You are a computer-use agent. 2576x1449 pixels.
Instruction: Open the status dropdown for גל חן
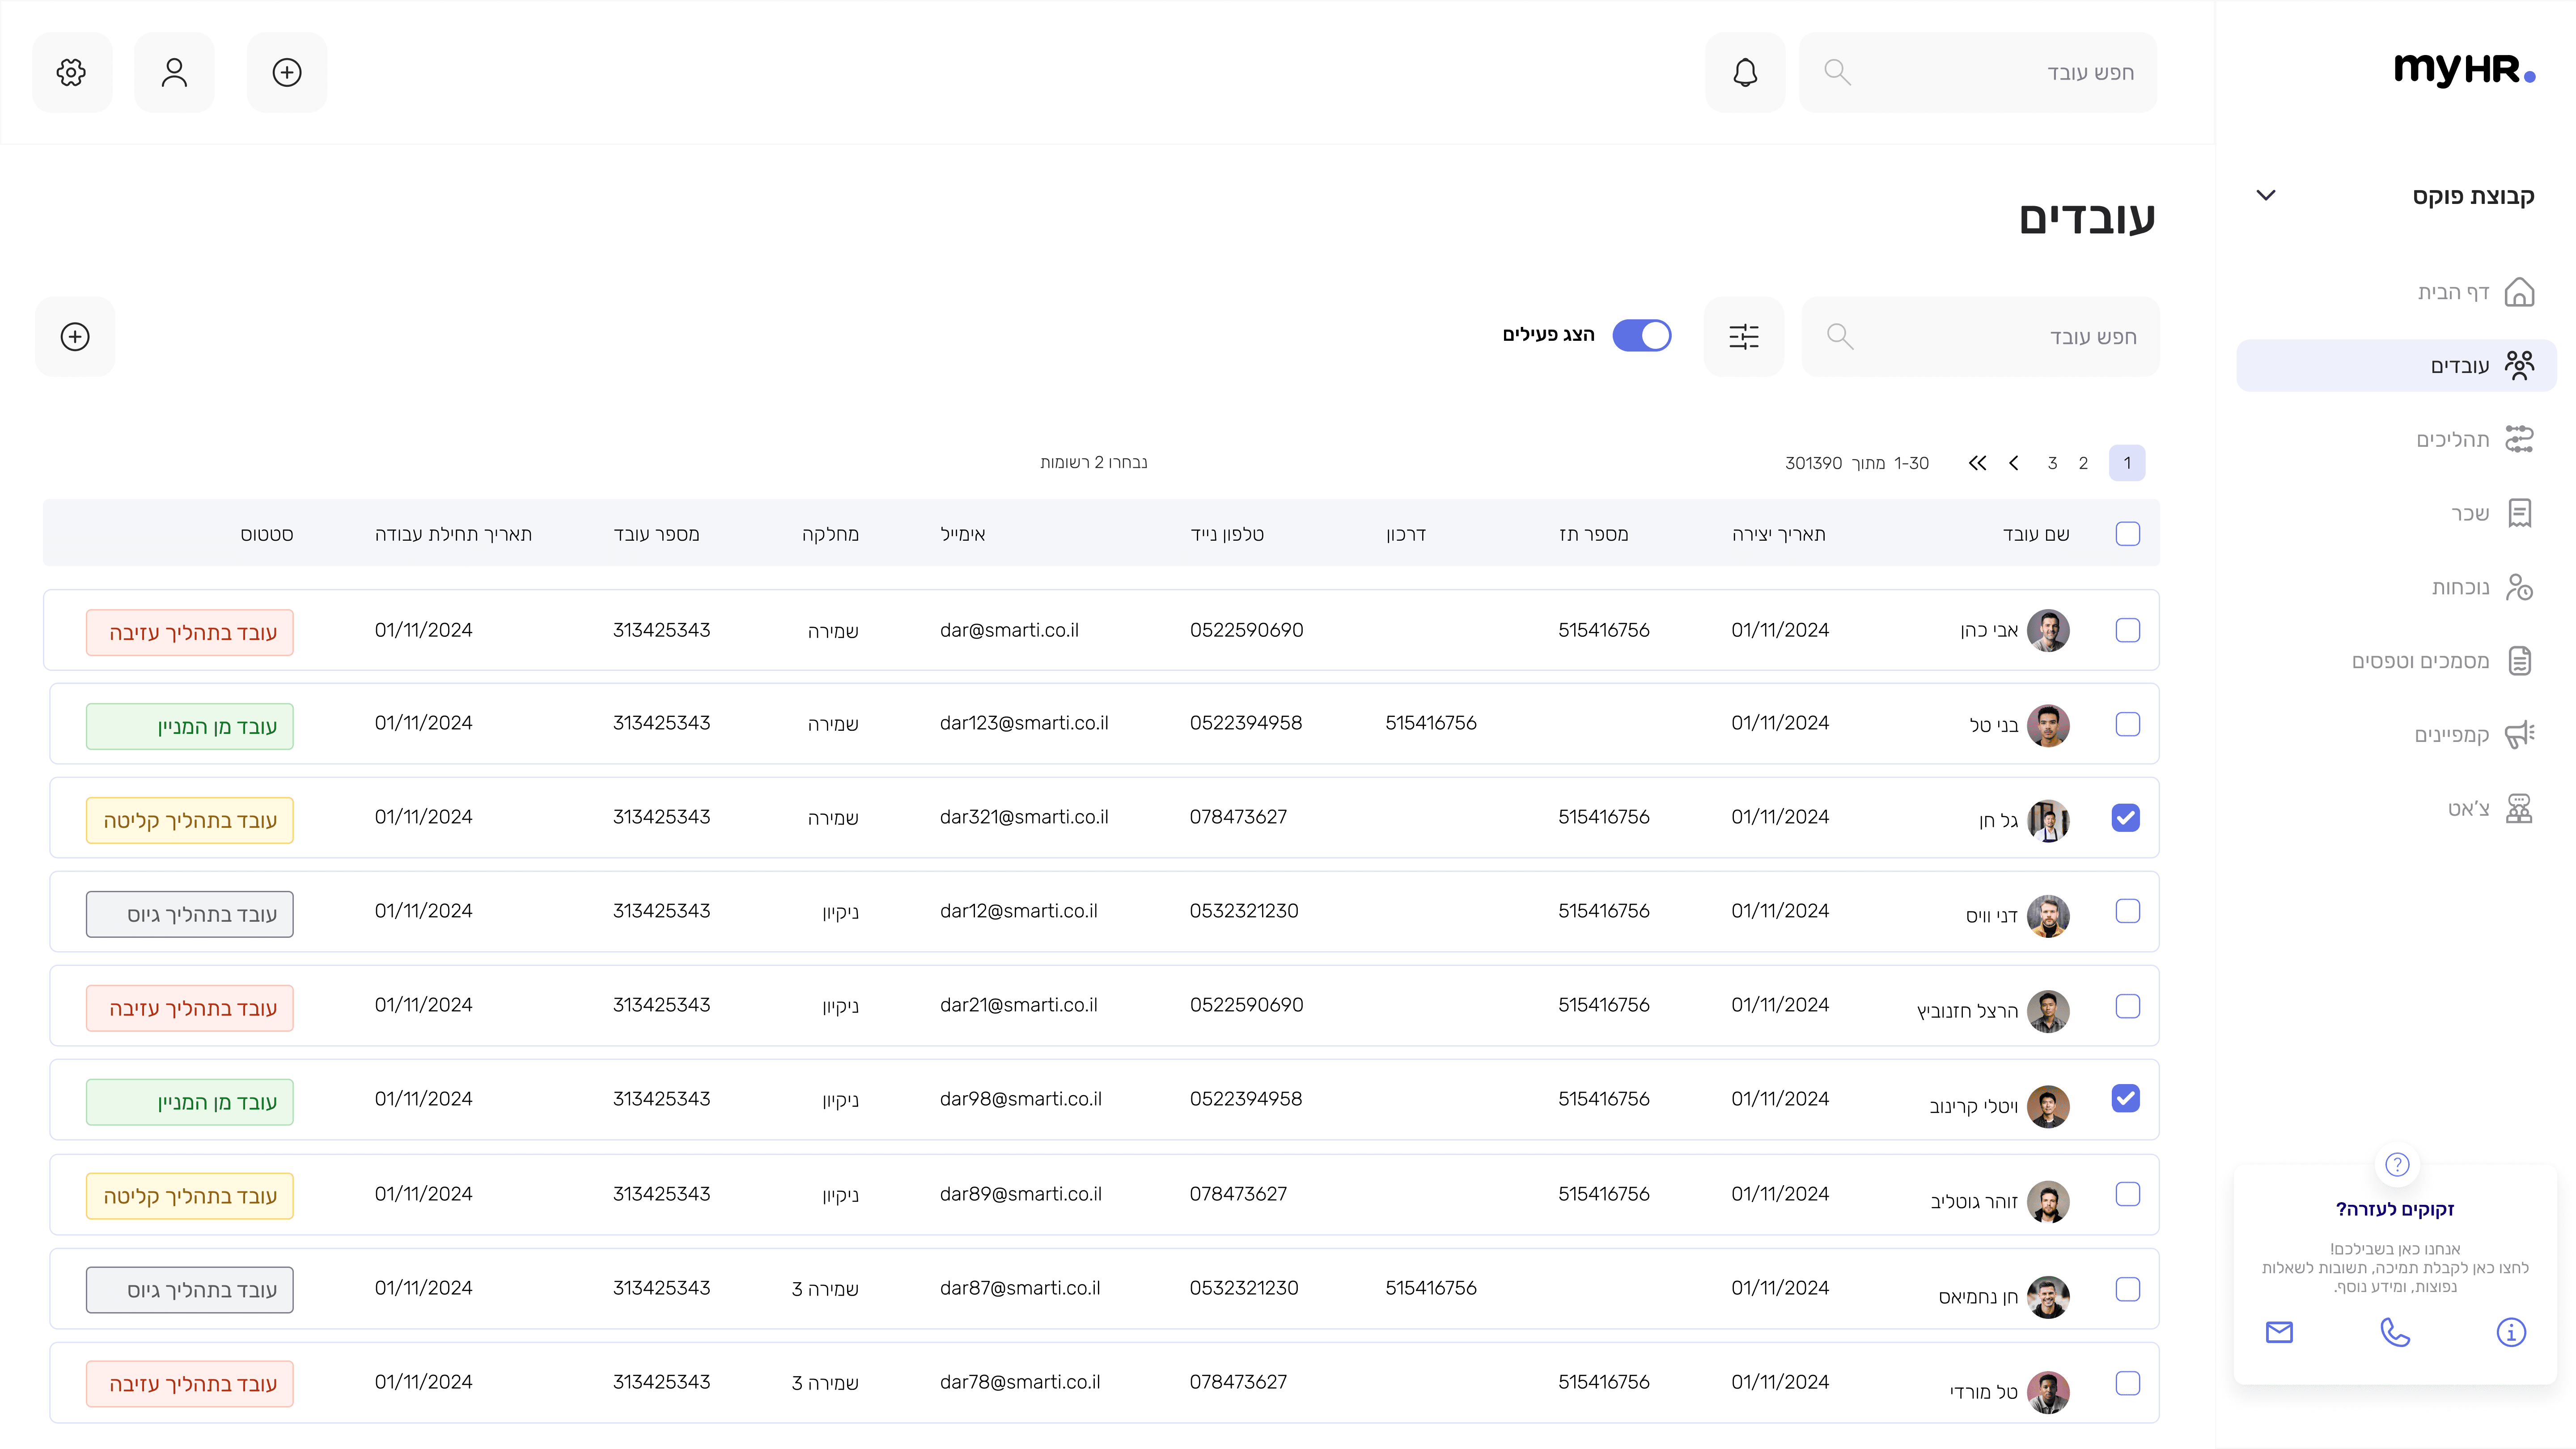point(190,820)
